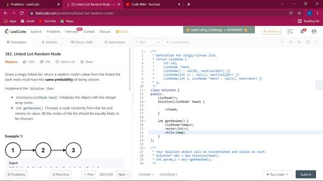323x181 pixels.
Task: Open the Maps bookmark
Action: (x=67, y=21)
